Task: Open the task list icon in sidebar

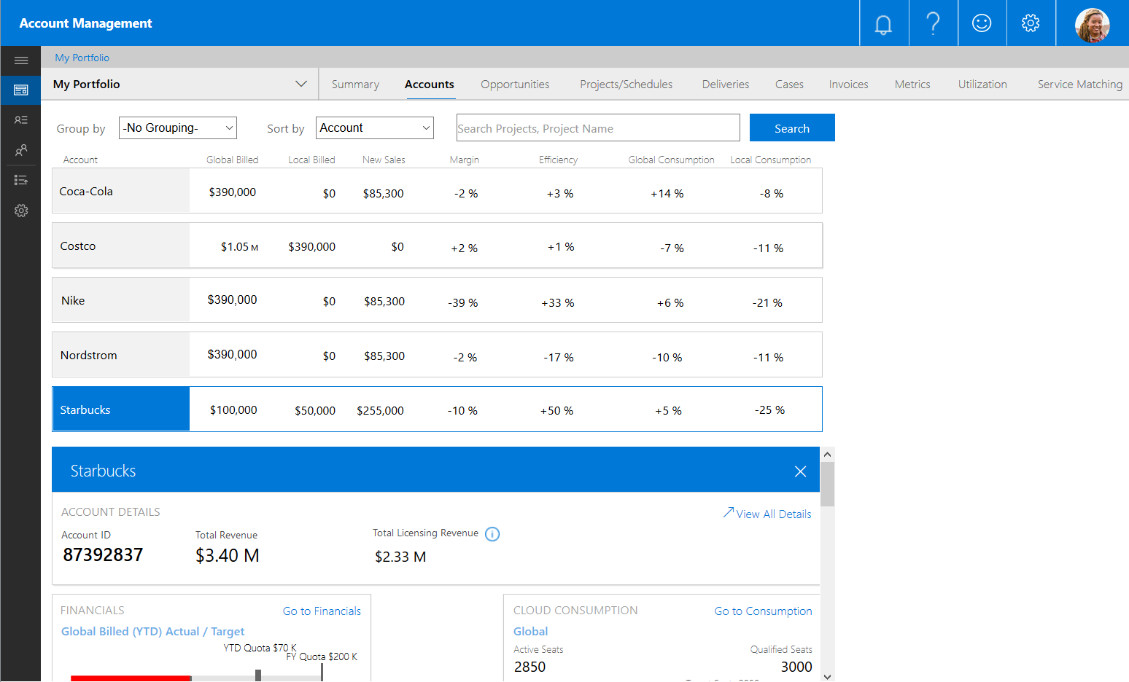Action: 21,180
